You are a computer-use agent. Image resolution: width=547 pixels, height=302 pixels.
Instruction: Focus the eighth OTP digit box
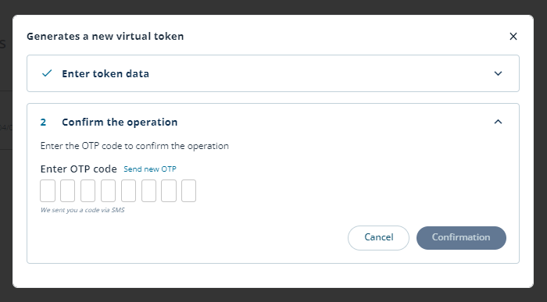[189, 191]
